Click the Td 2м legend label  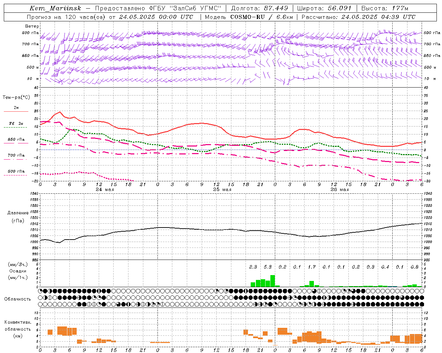(x=16, y=123)
